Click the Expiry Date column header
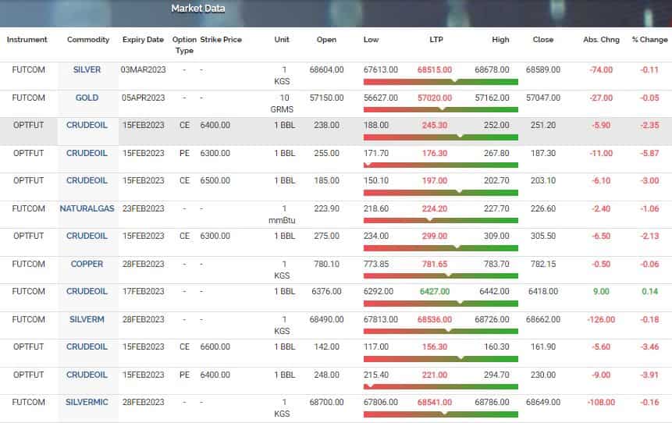The image size is (672, 423). [143, 40]
